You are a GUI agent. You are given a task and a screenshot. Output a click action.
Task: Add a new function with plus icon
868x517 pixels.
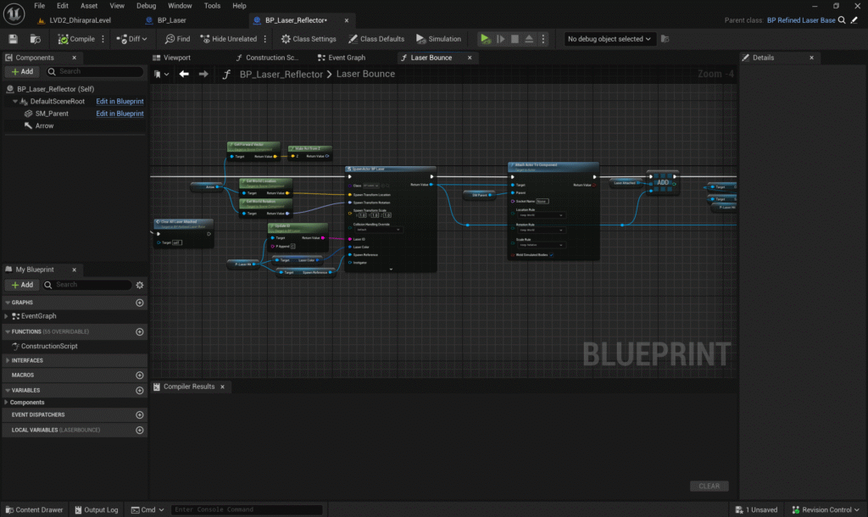(x=140, y=331)
